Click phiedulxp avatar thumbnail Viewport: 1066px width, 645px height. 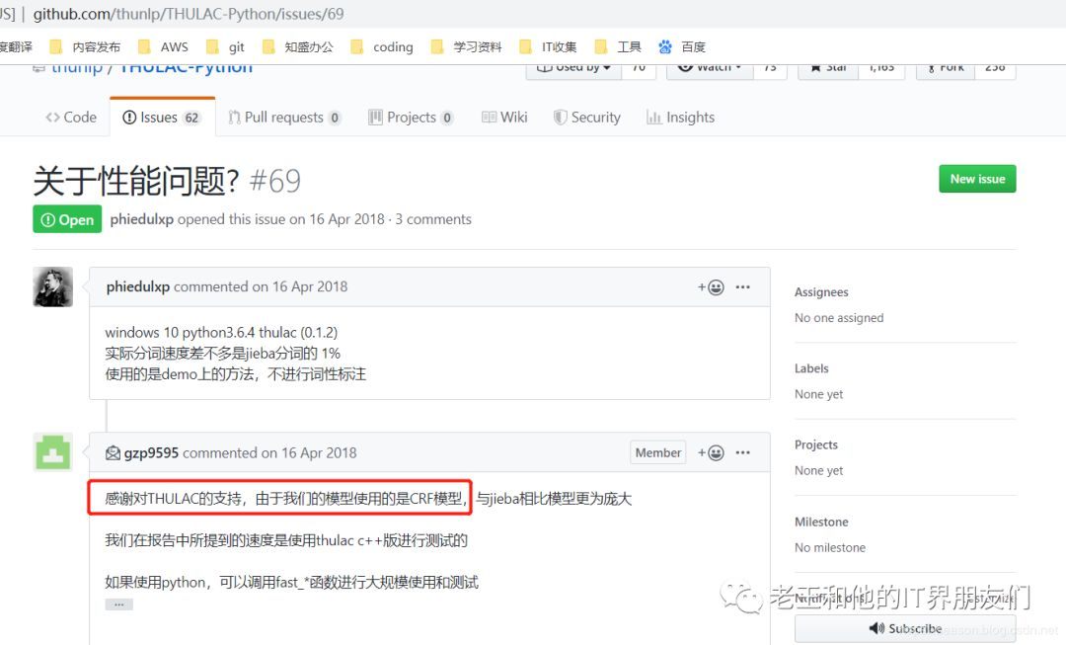tap(53, 287)
